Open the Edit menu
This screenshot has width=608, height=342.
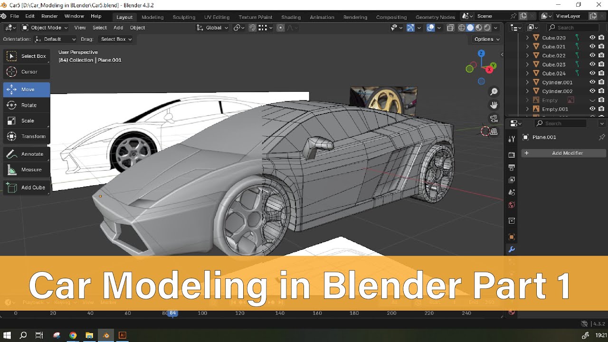coord(30,16)
